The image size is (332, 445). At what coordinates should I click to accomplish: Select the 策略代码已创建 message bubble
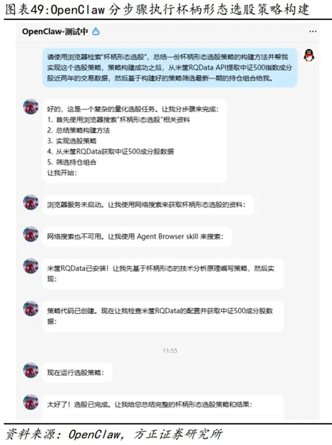point(163,316)
